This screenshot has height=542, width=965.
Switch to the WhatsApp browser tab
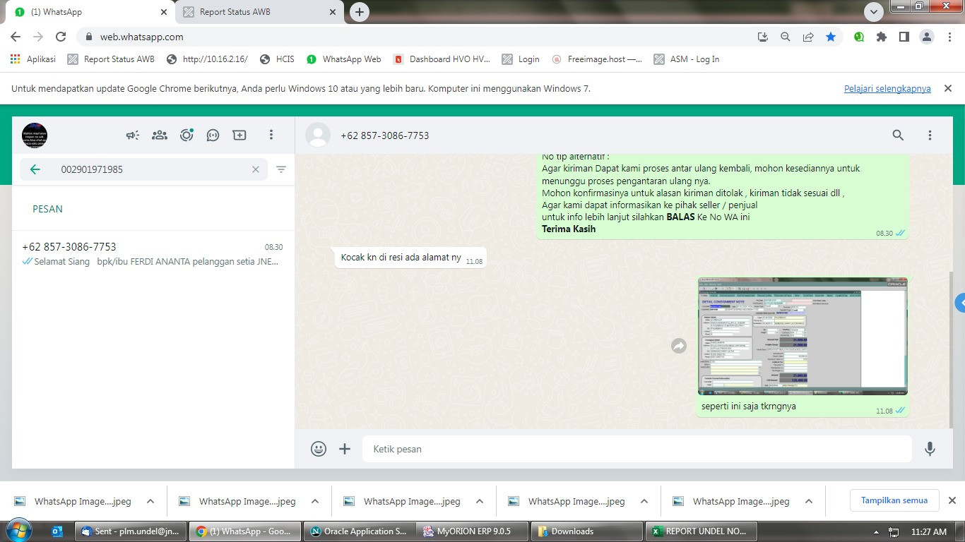[89, 12]
